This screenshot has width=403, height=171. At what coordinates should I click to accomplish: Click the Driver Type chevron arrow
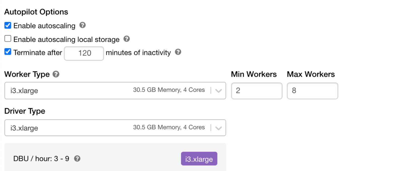[218, 128]
